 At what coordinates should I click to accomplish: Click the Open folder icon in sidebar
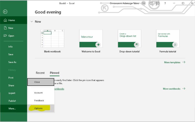5,36
